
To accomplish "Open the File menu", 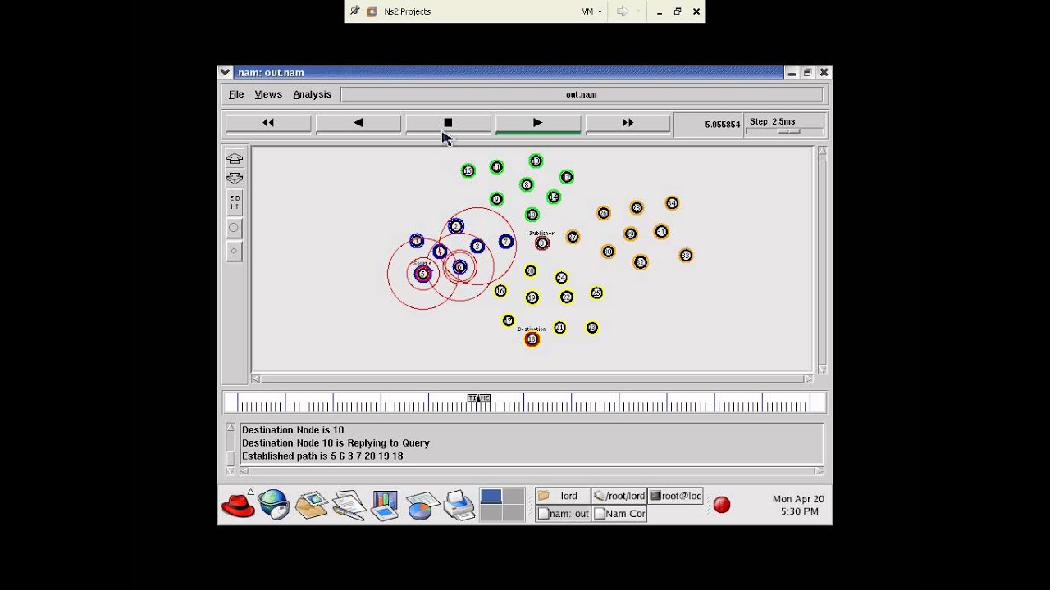I will pyautogui.click(x=236, y=94).
